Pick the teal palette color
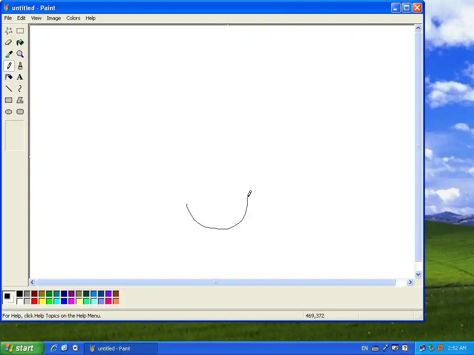Viewport: 474px width, 355px height. click(x=57, y=294)
